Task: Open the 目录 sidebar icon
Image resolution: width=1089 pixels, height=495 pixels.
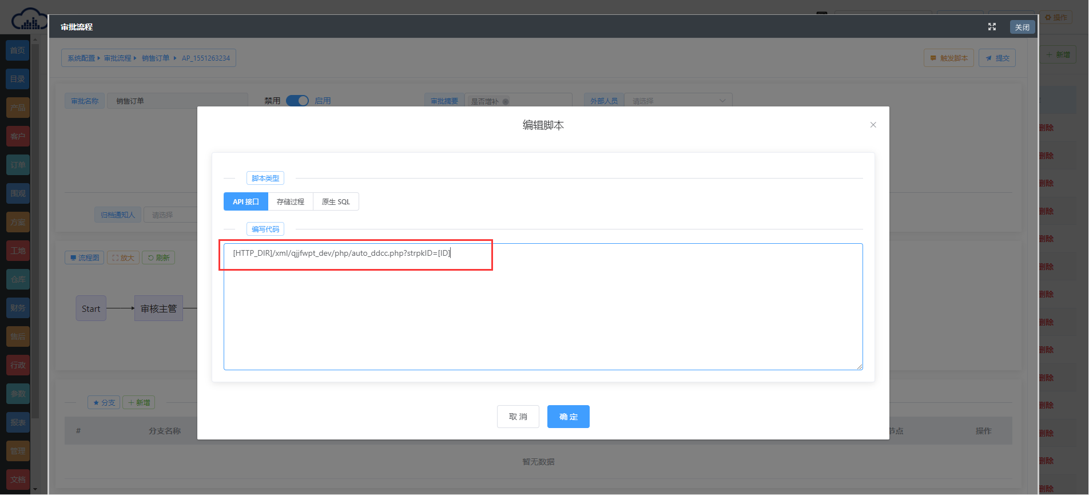Action: click(x=18, y=79)
